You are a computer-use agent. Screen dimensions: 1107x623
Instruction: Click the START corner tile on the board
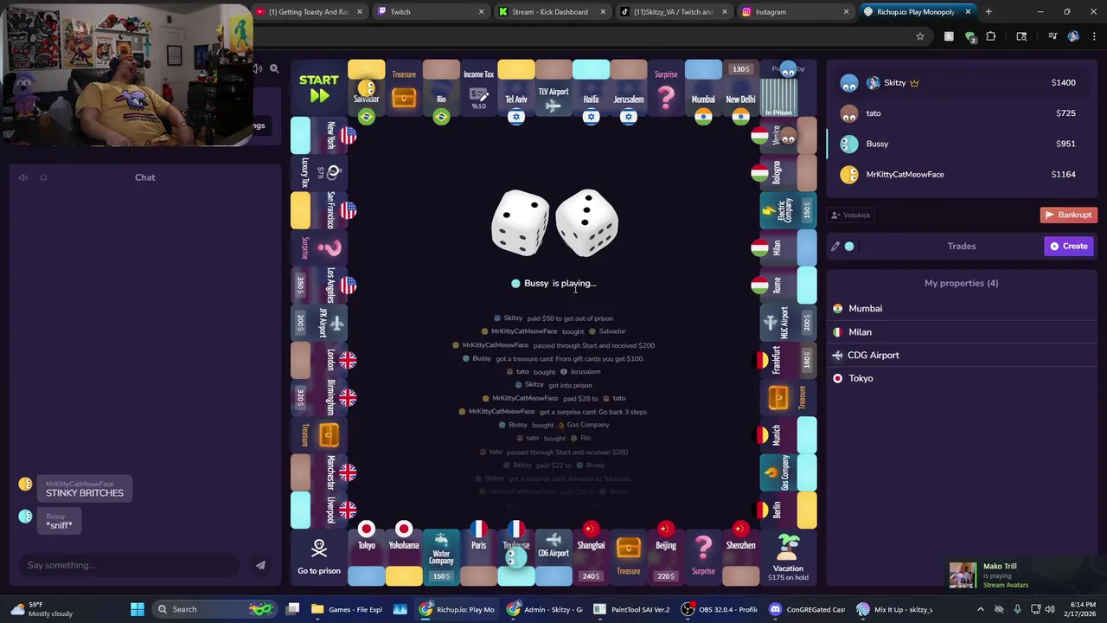pos(318,87)
